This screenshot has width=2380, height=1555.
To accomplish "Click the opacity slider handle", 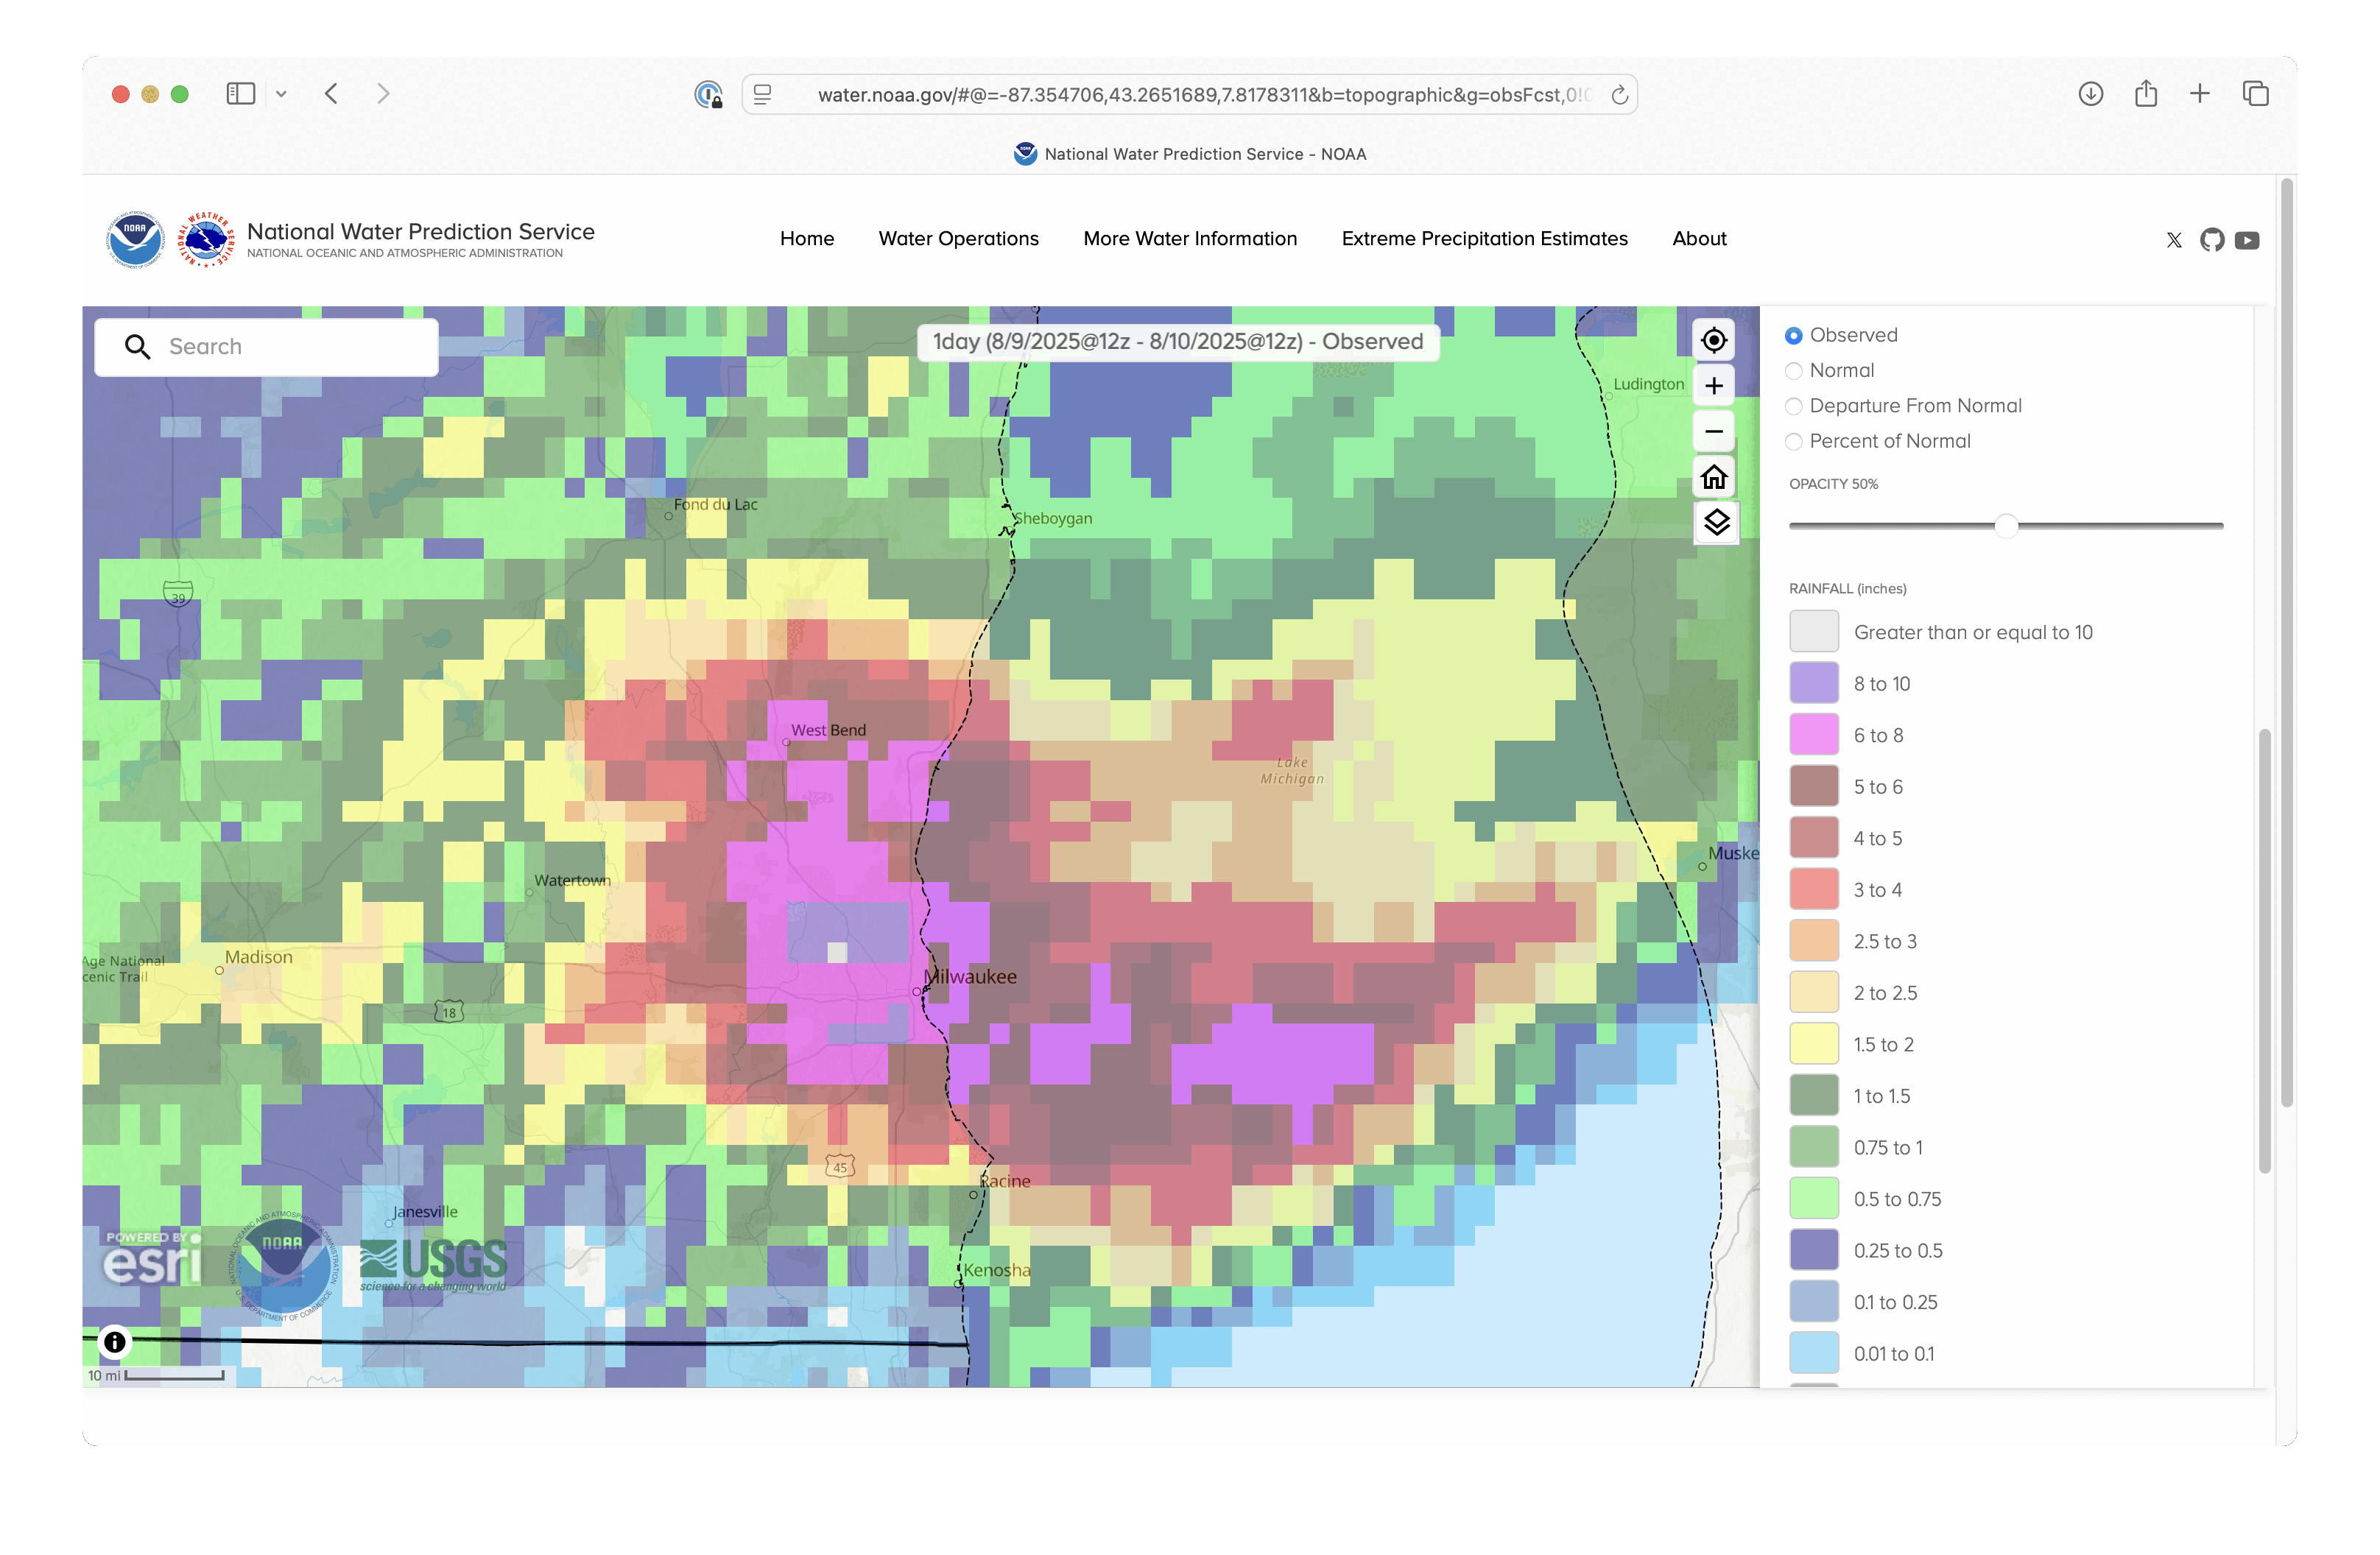I will [x=2005, y=526].
